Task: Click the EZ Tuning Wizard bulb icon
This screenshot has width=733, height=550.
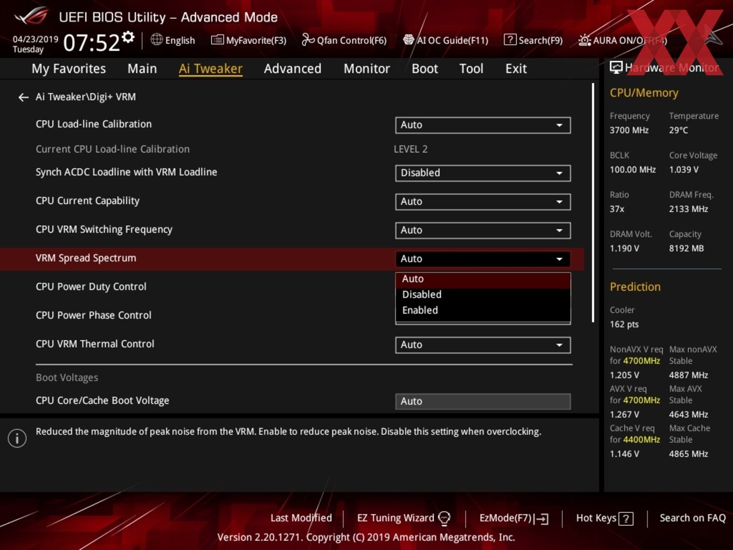Action: click(x=444, y=518)
